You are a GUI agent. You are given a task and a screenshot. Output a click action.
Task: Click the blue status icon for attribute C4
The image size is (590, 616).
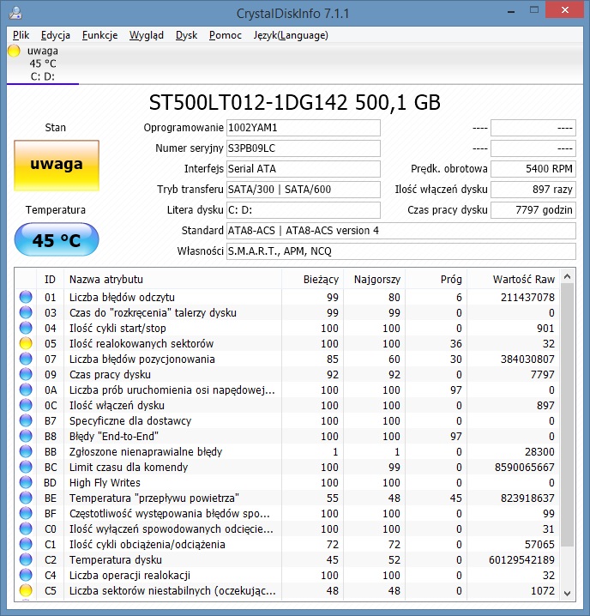tap(26, 575)
